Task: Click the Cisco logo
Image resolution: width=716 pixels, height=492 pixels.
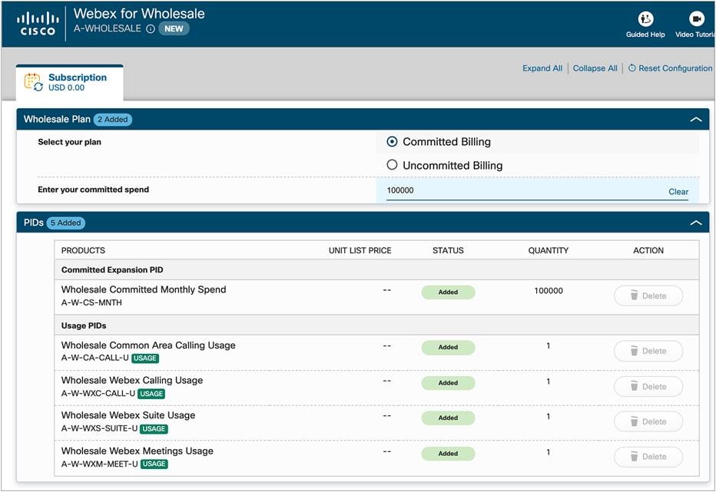Action: [38, 24]
